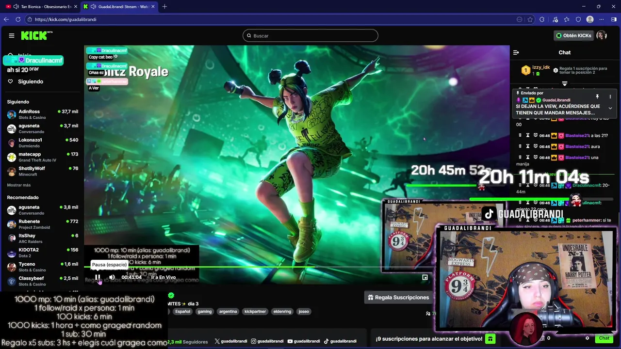Select the joseo tag

pyautogui.click(x=304, y=312)
